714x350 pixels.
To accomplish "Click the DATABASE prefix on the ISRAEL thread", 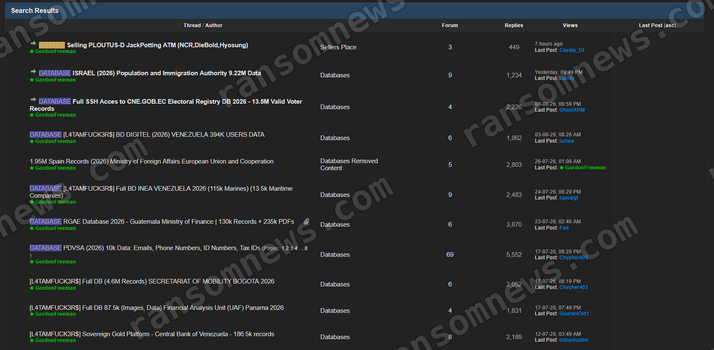I will [55, 73].
